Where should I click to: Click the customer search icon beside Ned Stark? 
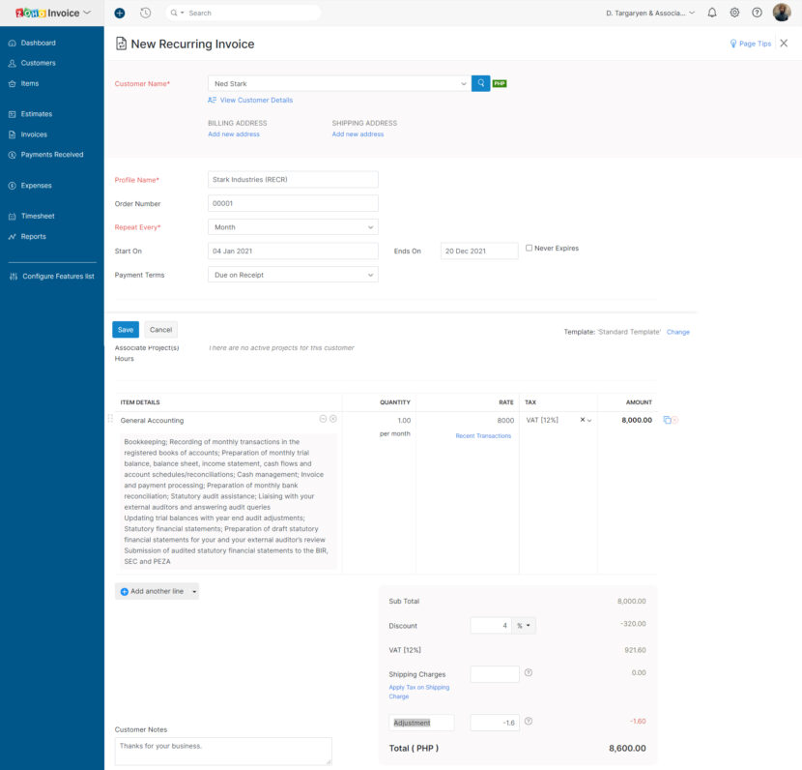(x=480, y=83)
